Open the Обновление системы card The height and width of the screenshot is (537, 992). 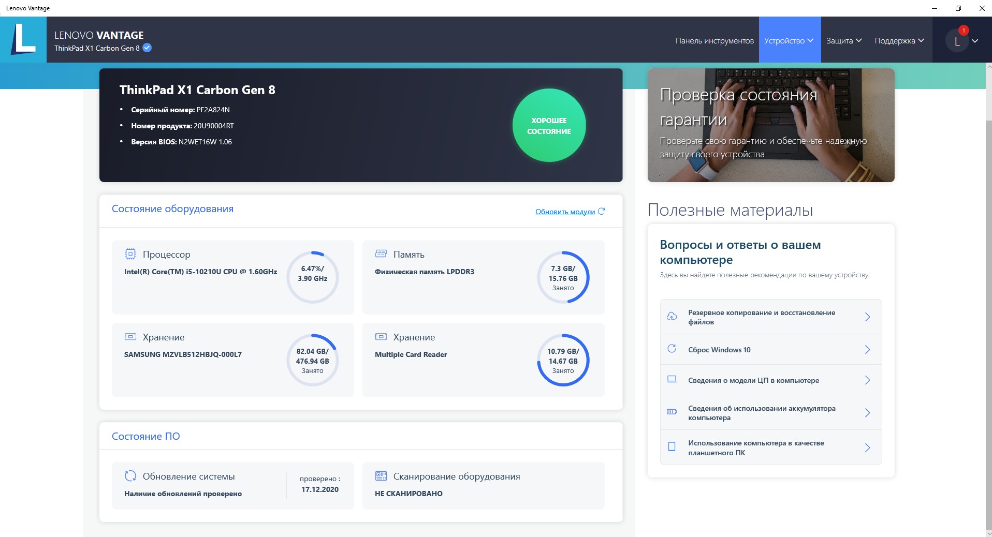233,486
